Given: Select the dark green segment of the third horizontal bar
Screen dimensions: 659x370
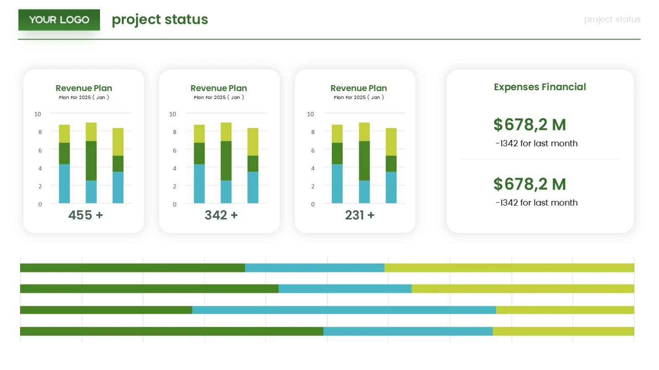Looking at the screenshot, I should tap(106, 310).
